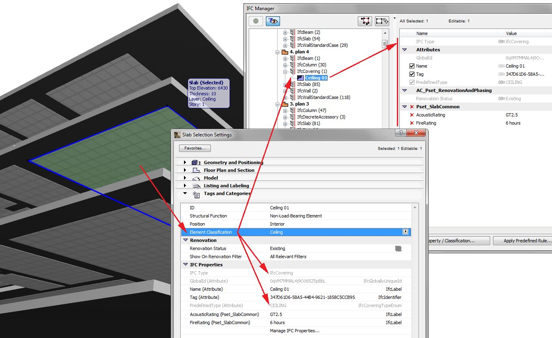Click Apply Predefined Rule... button
This screenshot has height=338, width=552.
tap(523, 241)
